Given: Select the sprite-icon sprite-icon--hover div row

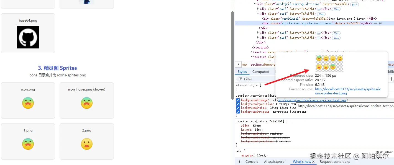Looking at the screenshot, I should (x=314, y=23).
